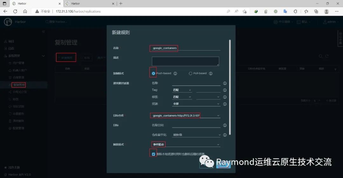Open 复制管理 in the sidebar
343x178 pixels.
click(x=19, y=85)
